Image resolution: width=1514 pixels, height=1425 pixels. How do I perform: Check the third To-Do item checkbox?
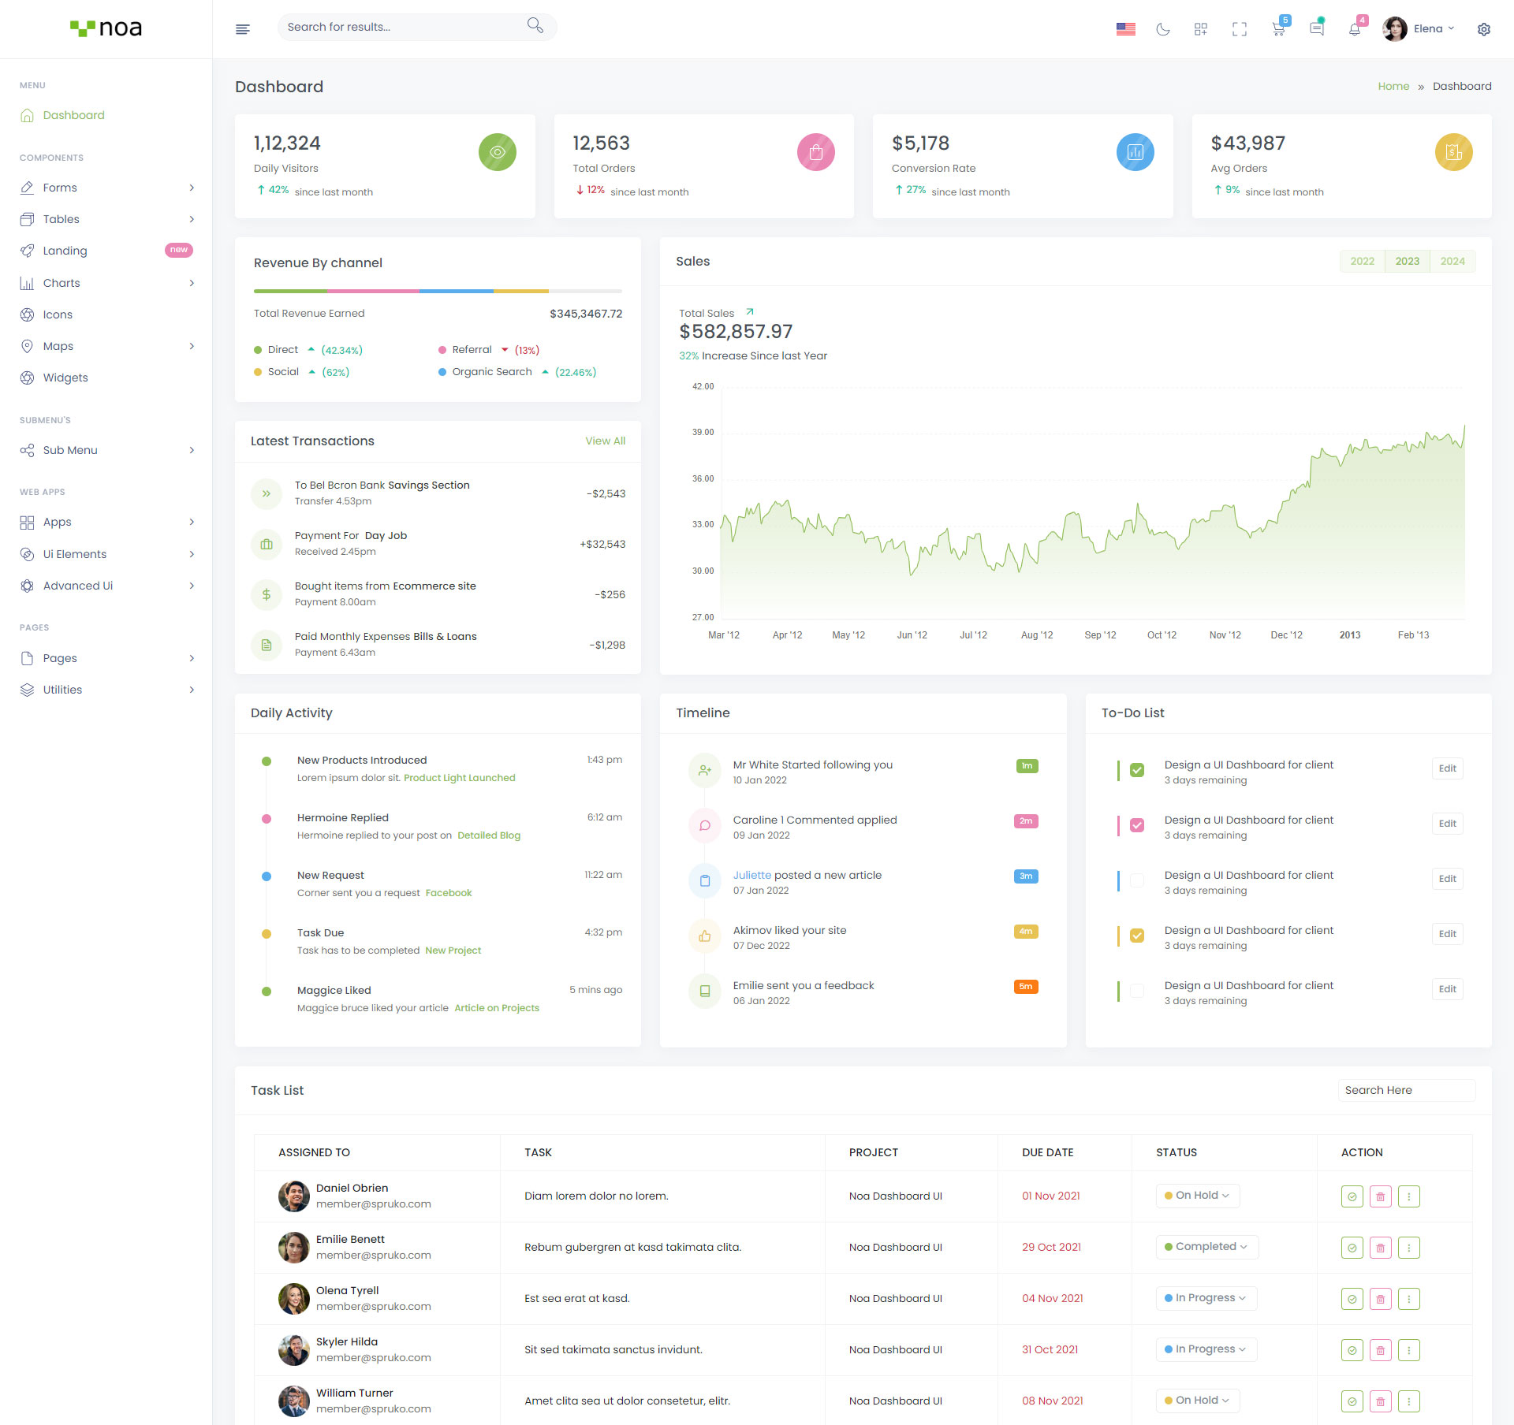pos(1137,880)
